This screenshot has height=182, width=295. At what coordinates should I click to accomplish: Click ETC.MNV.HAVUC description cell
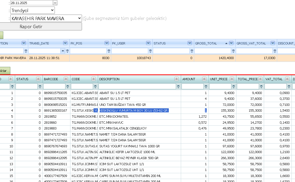click(139, 123)
